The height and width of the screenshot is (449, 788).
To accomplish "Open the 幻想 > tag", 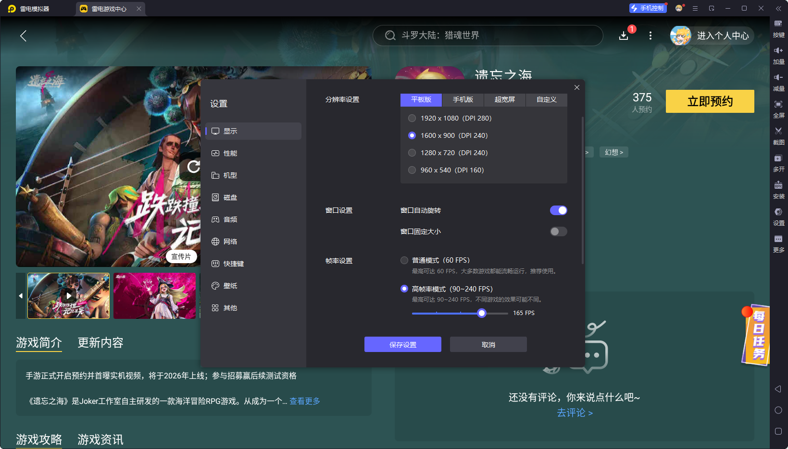I will pyautogui.click(x=614, y=152).
